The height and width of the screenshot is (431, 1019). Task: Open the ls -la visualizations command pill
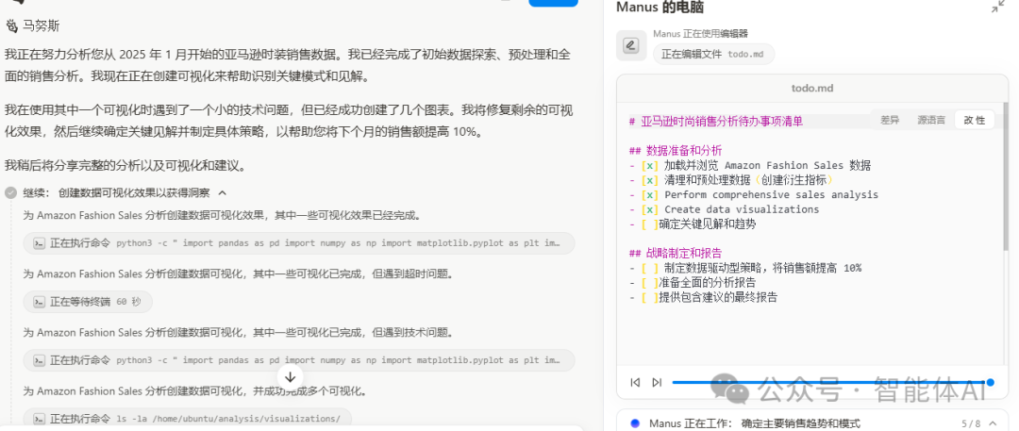(187, 419)
